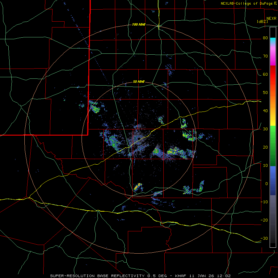This screenshot has height=278, width=278.
Task: Click the [dBZ] unit label
Action: [262, 22]
